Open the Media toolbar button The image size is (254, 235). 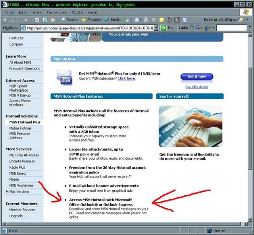[x=112, y=20]
